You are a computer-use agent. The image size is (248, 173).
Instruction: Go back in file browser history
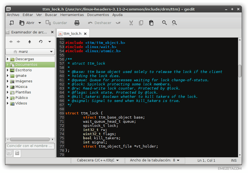click(11, 42)
